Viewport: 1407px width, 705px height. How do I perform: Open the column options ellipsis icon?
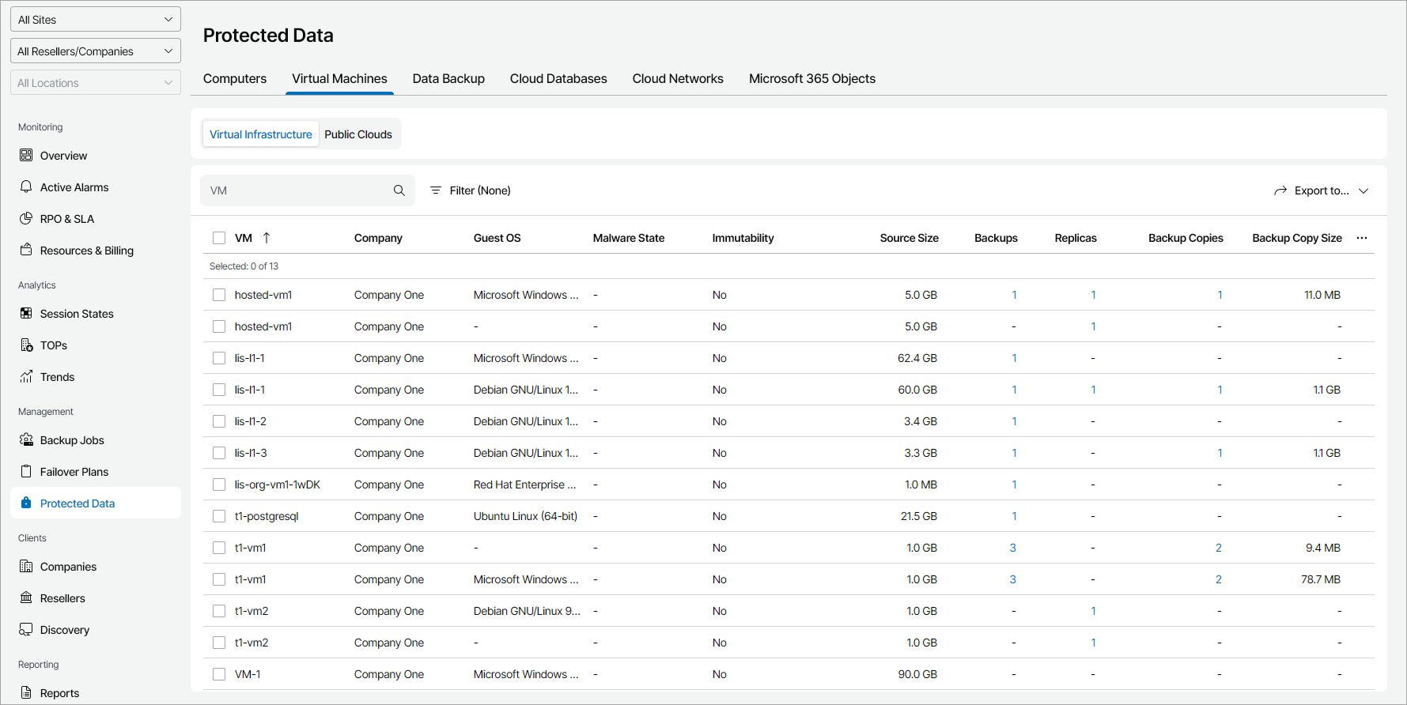(x=1361, y=238)
